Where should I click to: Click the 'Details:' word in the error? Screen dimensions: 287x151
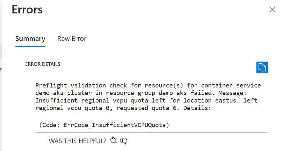(197, 108)
